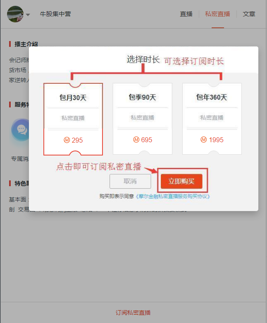This screenshot has width=267, height=323.
Task: Click 订阅私密直播 at the bottom
Action: (x=133, y=313)
